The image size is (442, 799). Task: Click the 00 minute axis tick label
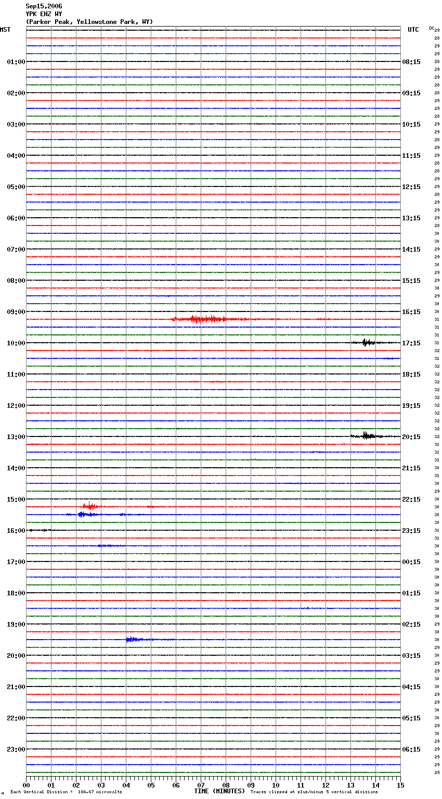click(26, 785)
